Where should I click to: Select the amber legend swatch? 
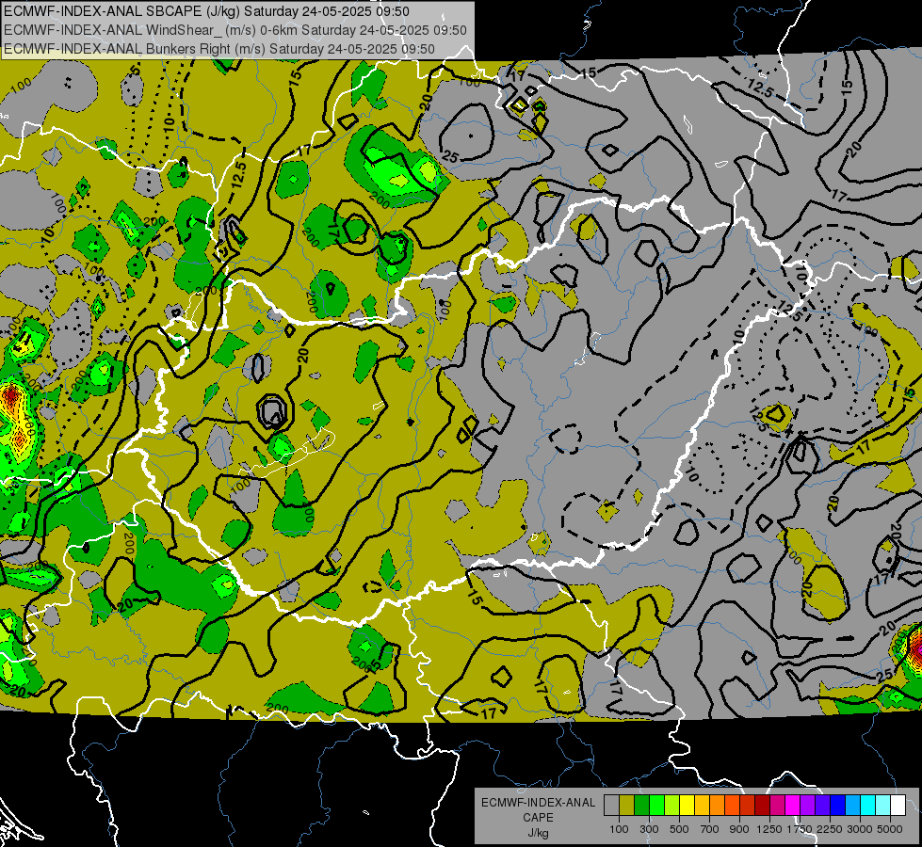coord(702,806)
